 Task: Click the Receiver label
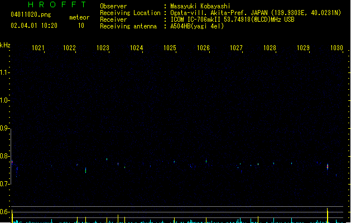click(x=113, y=20)
